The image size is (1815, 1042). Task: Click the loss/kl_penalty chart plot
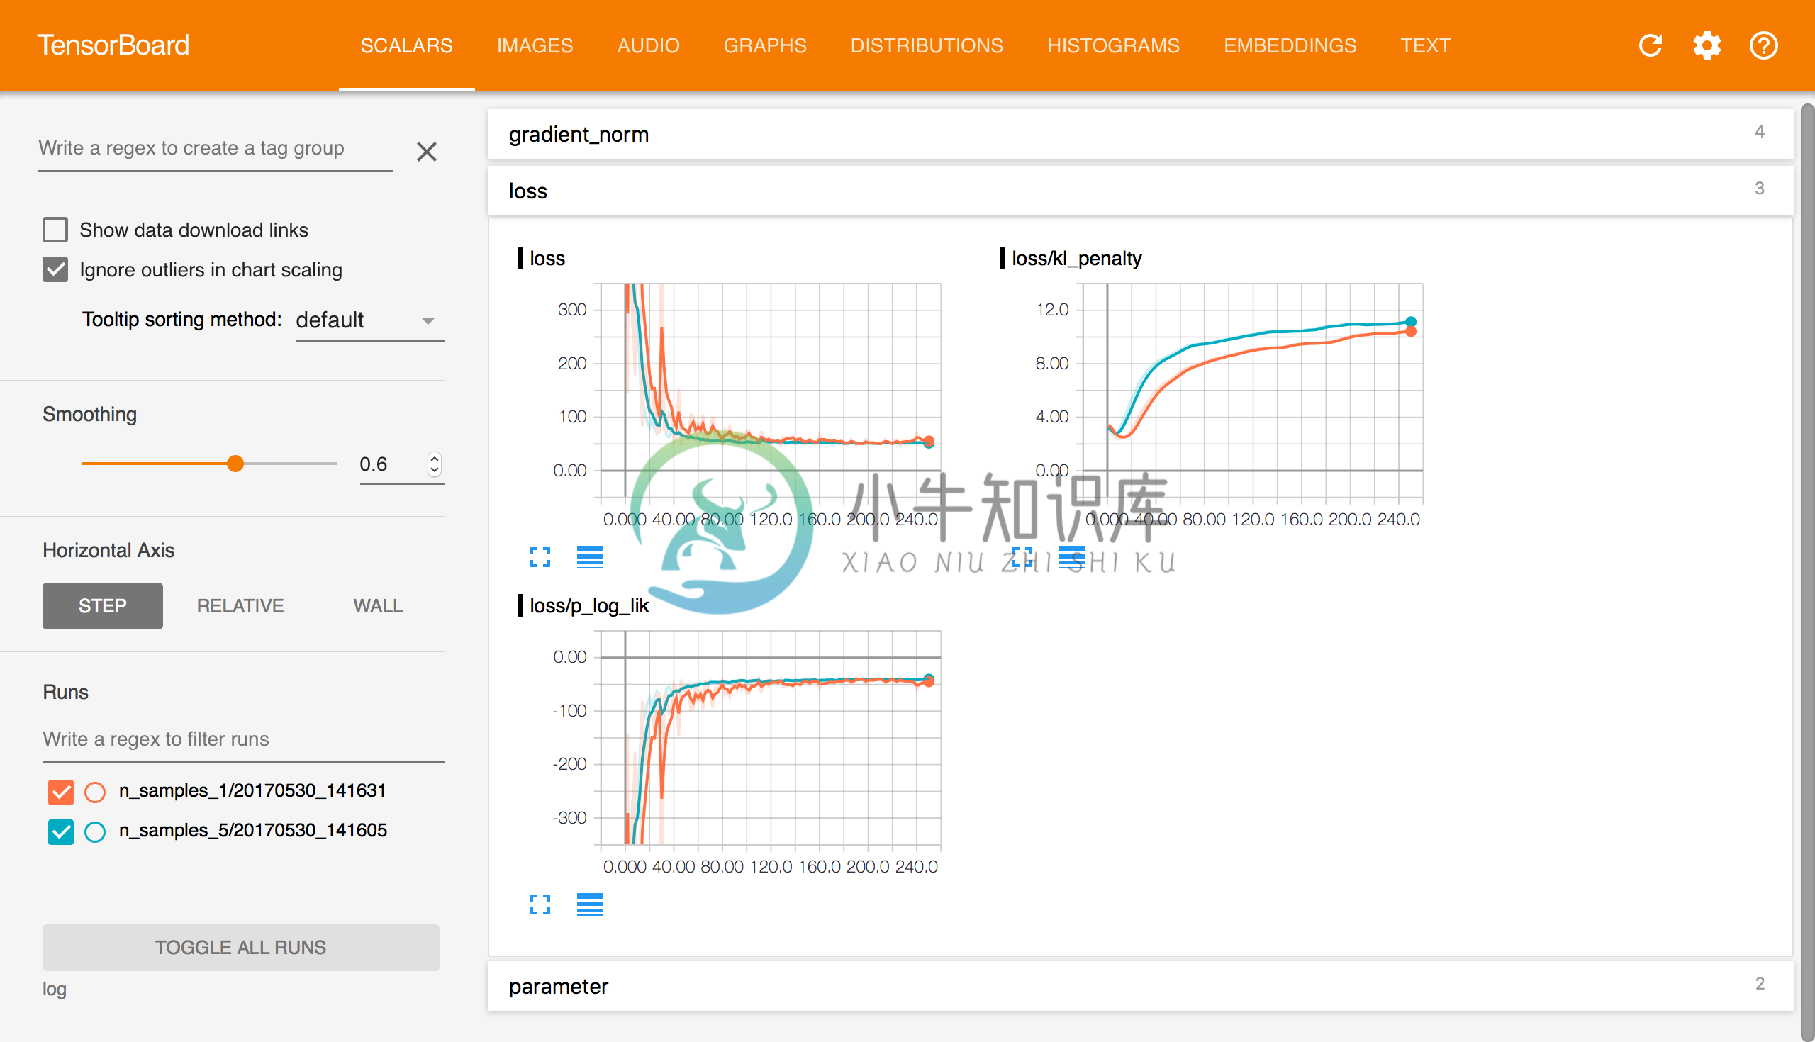click(1252, 390)
